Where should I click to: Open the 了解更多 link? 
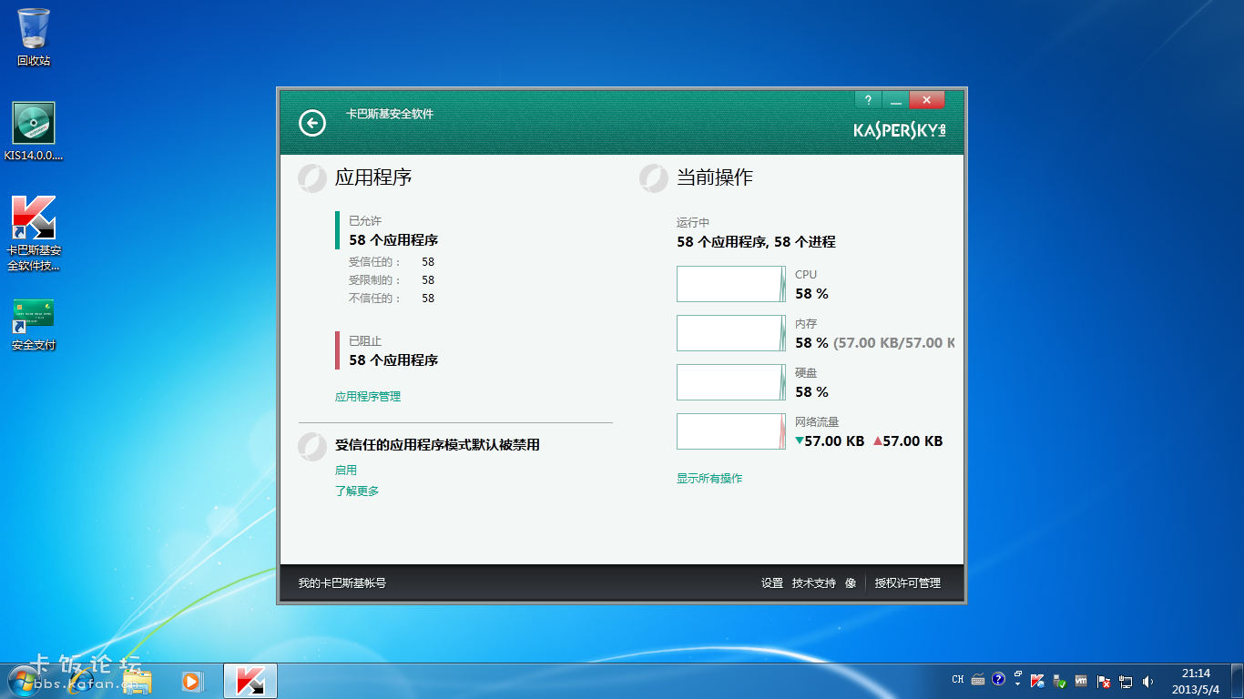pos(357,491)
